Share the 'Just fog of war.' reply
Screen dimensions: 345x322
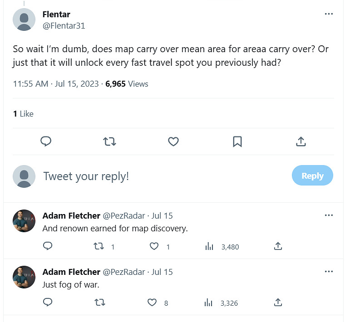(x=278, y=302)
